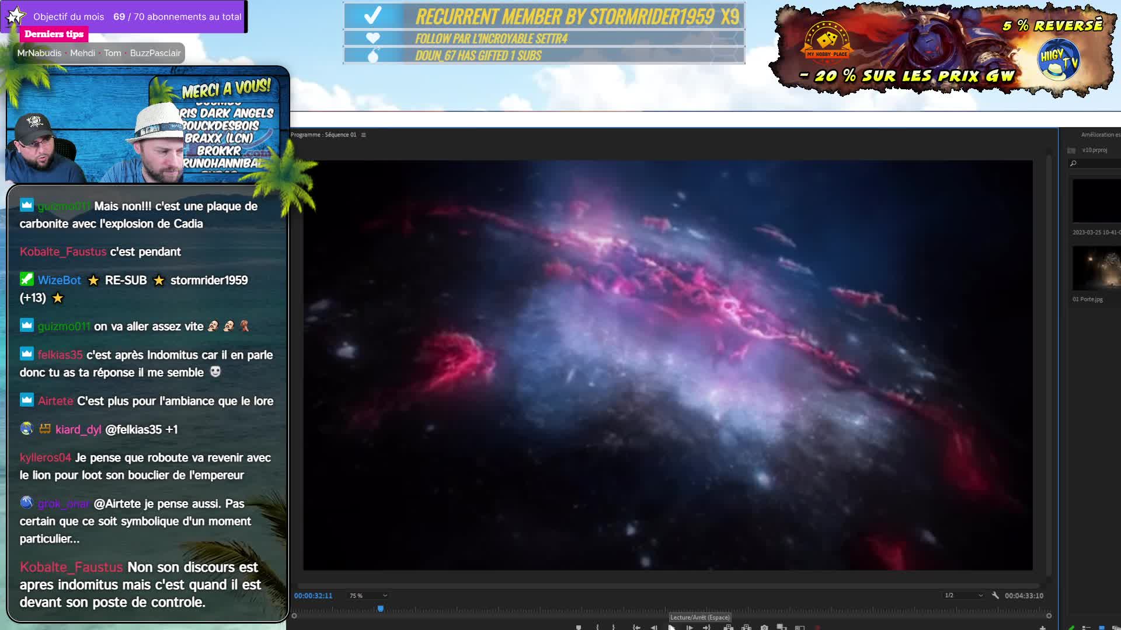This screenshot has height=630, width=1121.
Task: Open the button editor plus icon
Action: pyautogui.click(x=1043, y=628)
